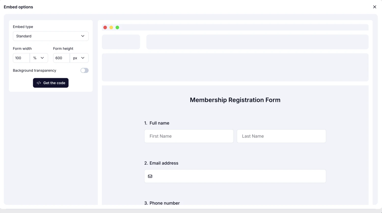Click inside the Form height value field
Screen dimensions: 382x213
point(61,58)
